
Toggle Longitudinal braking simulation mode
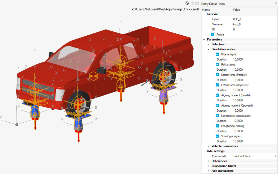tap(217, 126)
